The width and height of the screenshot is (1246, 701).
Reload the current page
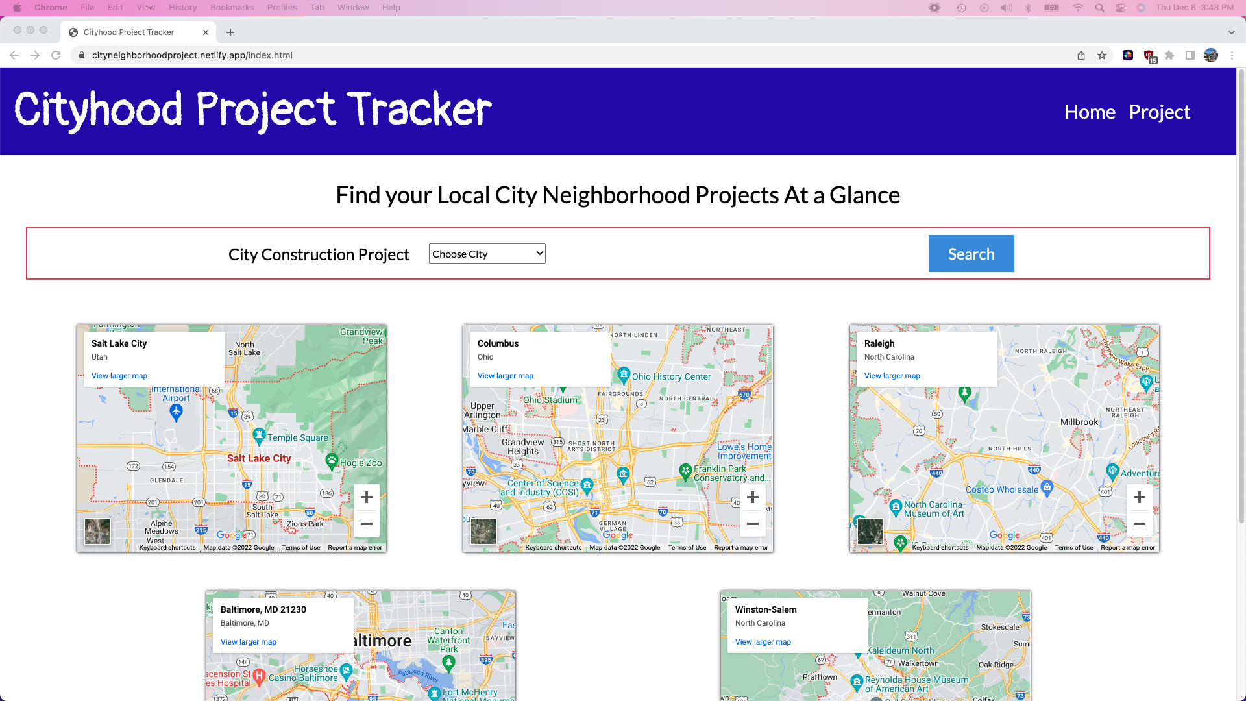click(56, 55)
